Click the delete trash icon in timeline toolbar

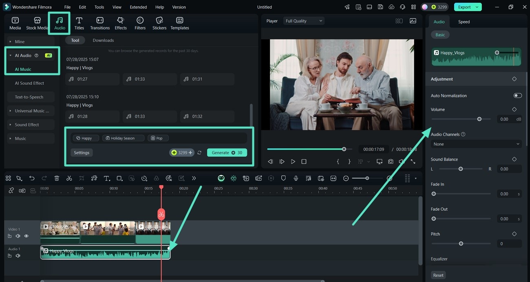[57, 178]
